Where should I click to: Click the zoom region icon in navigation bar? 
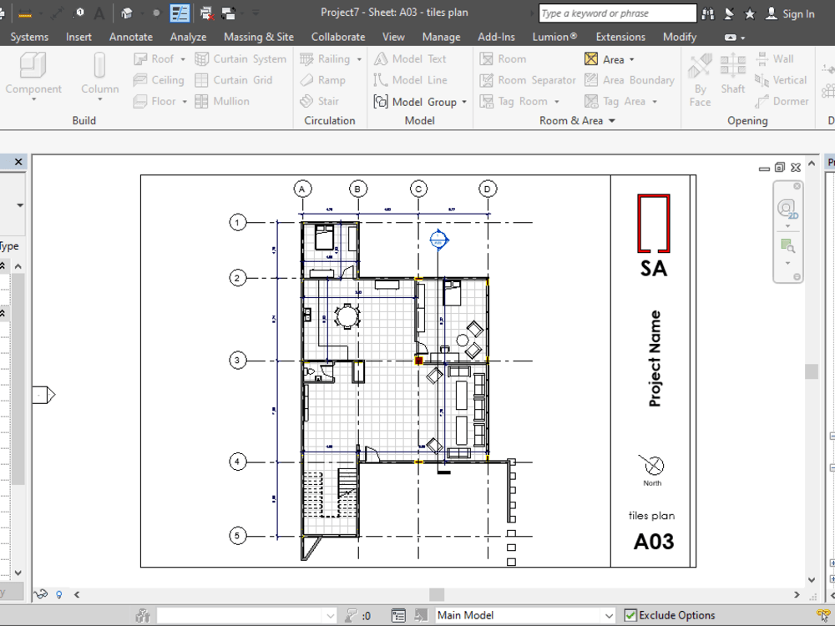tap(787, 245)
